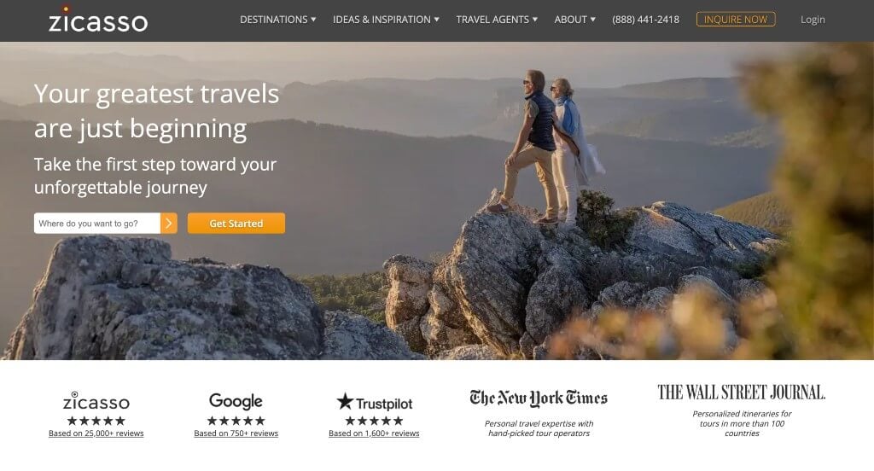Viewport: 874px width, 471px height.
Task: Open the 'Based on 750+ reviews' link
Action: click(236, 433)
